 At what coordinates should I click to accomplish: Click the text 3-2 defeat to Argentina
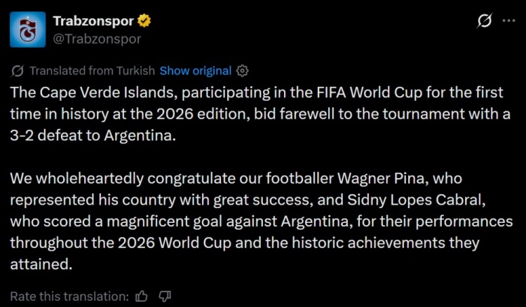point(93,135)
